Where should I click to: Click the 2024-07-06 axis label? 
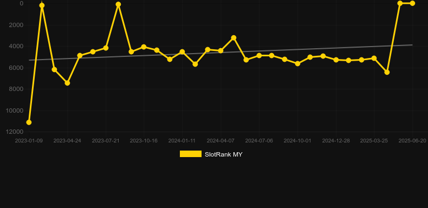tap(259, 141)
